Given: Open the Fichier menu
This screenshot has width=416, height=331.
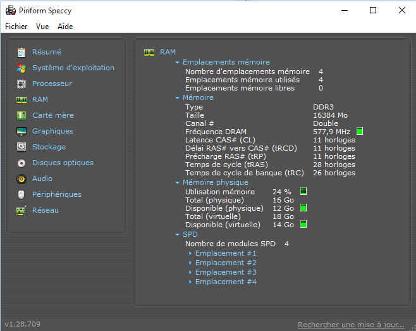Looking at the screenshot, I should click(16, 27).
